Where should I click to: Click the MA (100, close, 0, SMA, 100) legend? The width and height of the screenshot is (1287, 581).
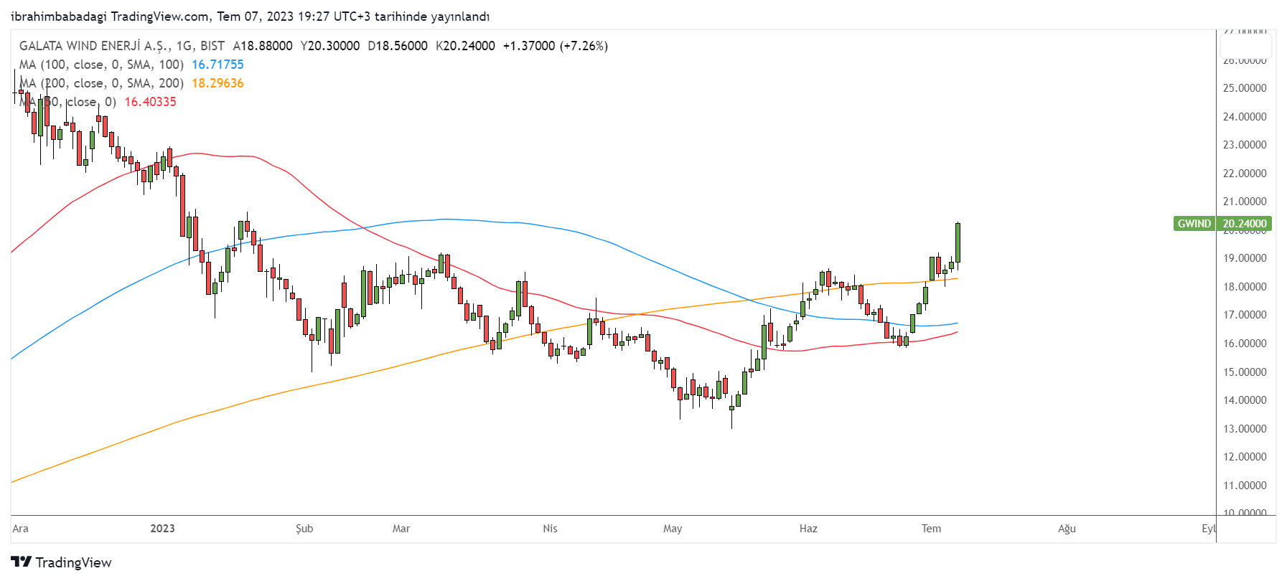point(101,65)
